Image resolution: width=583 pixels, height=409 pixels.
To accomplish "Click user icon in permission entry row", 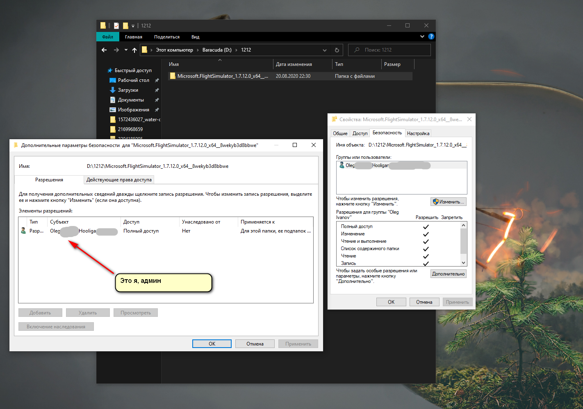I will 23,231.
